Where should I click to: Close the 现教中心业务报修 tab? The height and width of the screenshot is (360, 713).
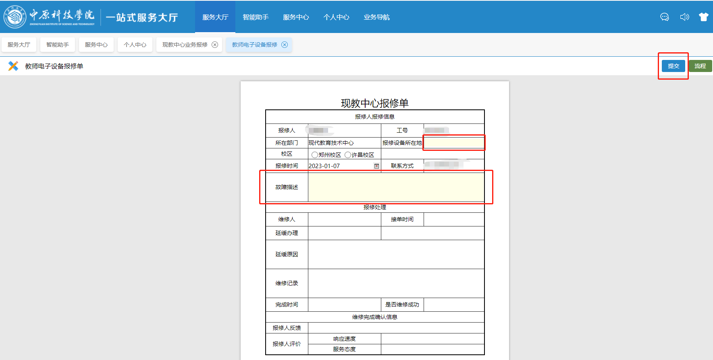pos(215,45)
